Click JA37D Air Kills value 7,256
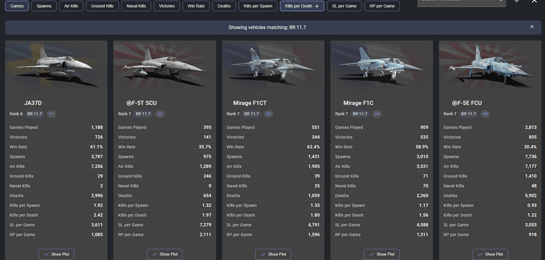This screenshot has width=545, height=260. click(97, 166)
